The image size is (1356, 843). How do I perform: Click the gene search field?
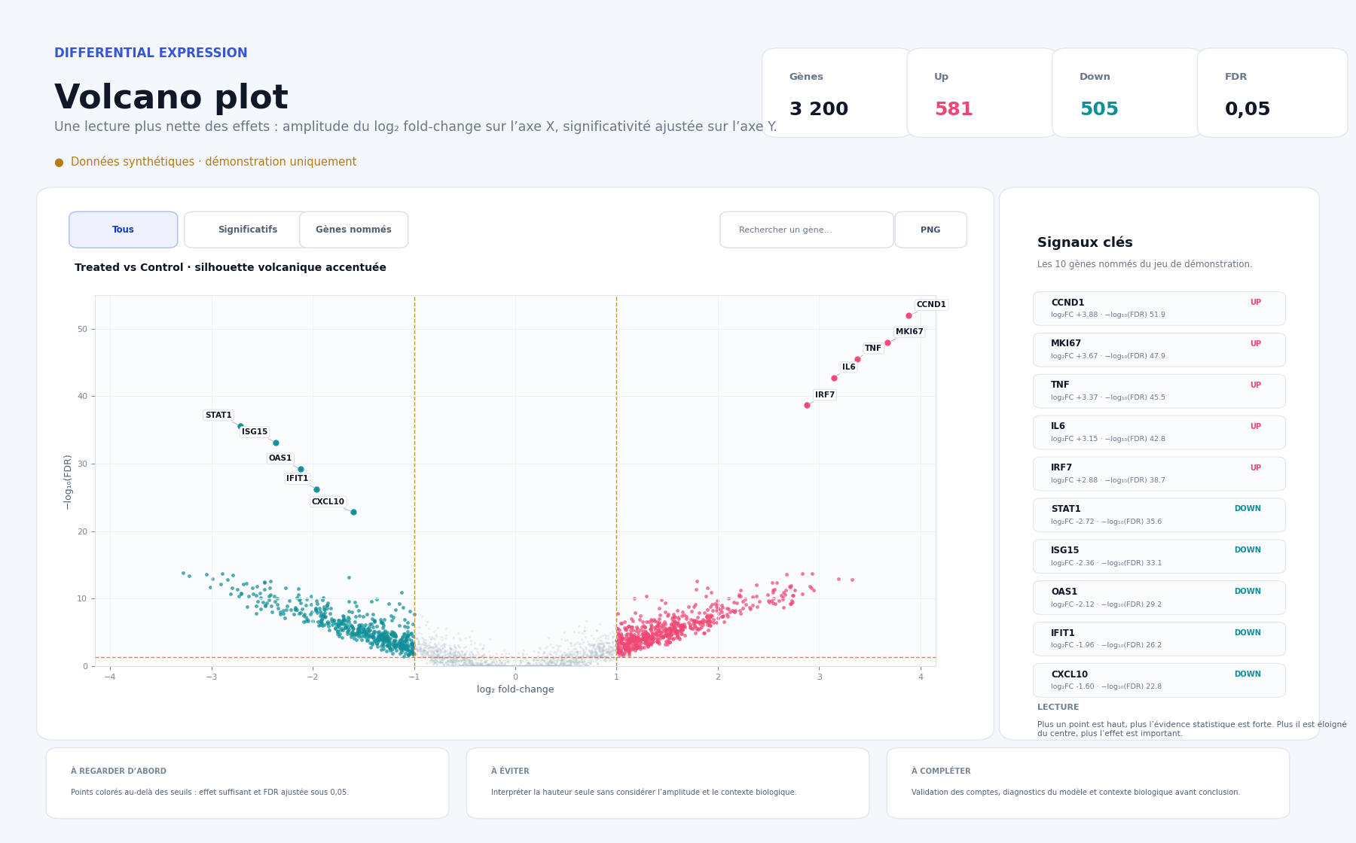click(x=806, y=230)
